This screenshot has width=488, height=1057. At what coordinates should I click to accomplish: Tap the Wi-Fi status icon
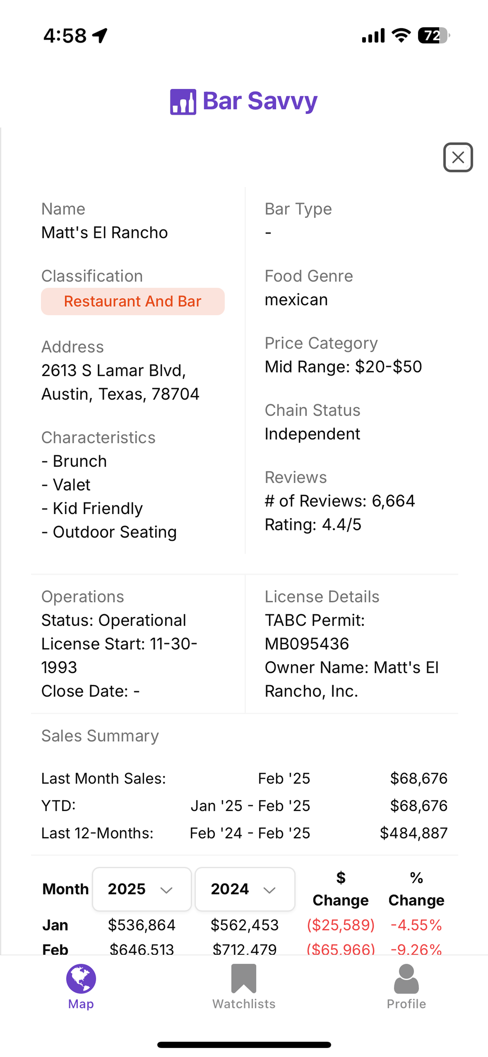pyautogui.click(x=401, y=35)
